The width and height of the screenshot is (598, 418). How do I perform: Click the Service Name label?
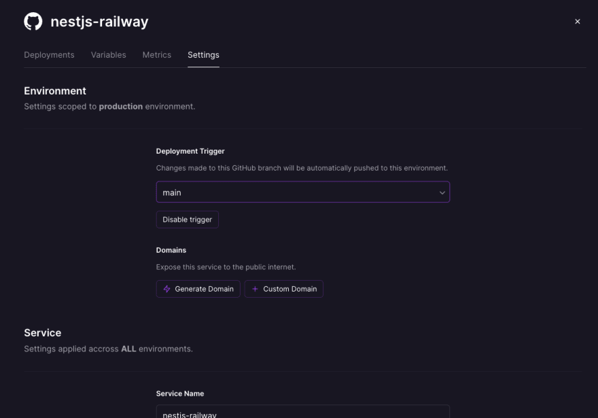(x=180, y=394)
